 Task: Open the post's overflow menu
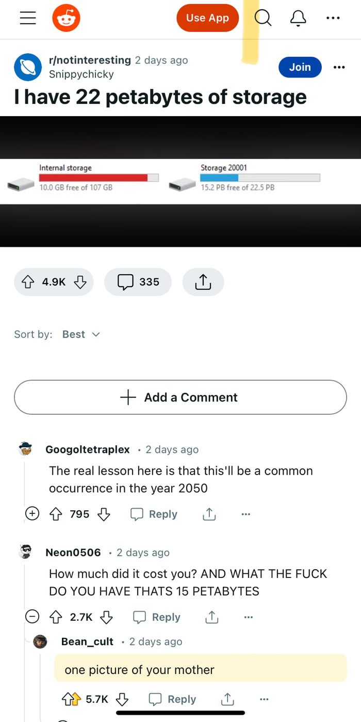[339, 67]
